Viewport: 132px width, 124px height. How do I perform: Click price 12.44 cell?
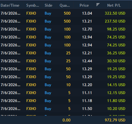tap(87, 61)
